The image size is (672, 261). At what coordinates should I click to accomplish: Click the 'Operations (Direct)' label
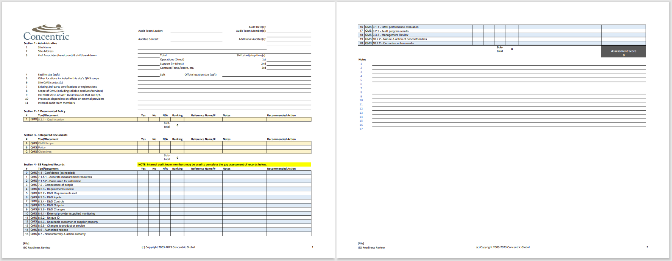(x=172, y=60)
